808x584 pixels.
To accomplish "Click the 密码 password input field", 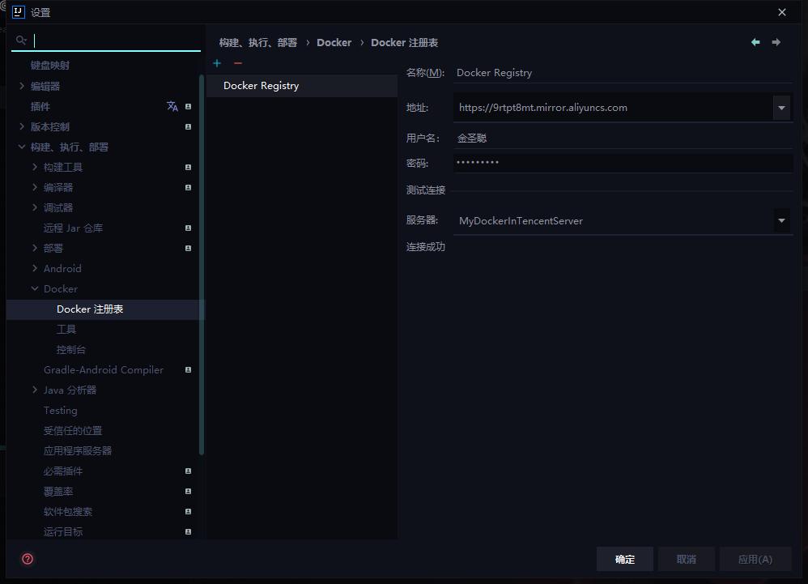I will 623,161.
